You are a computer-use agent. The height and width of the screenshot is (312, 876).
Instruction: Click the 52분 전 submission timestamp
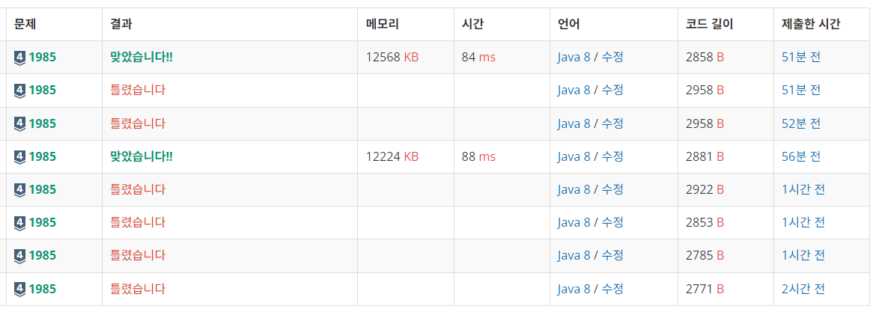[x=801, y=123]
